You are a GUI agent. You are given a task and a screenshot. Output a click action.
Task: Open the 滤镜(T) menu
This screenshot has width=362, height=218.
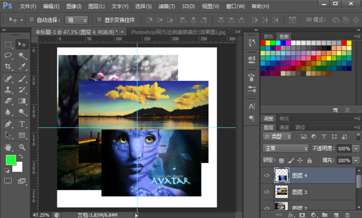[167, 6]
